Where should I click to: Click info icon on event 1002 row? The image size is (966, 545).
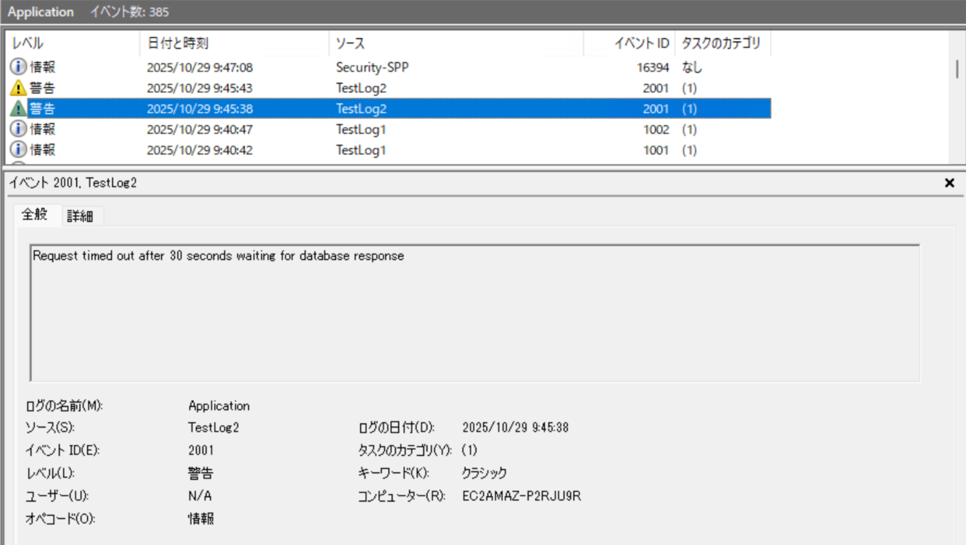[x=18, y=129]
